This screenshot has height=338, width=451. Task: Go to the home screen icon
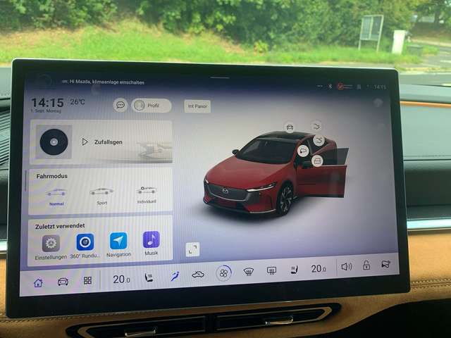click(x=38, y=282)
